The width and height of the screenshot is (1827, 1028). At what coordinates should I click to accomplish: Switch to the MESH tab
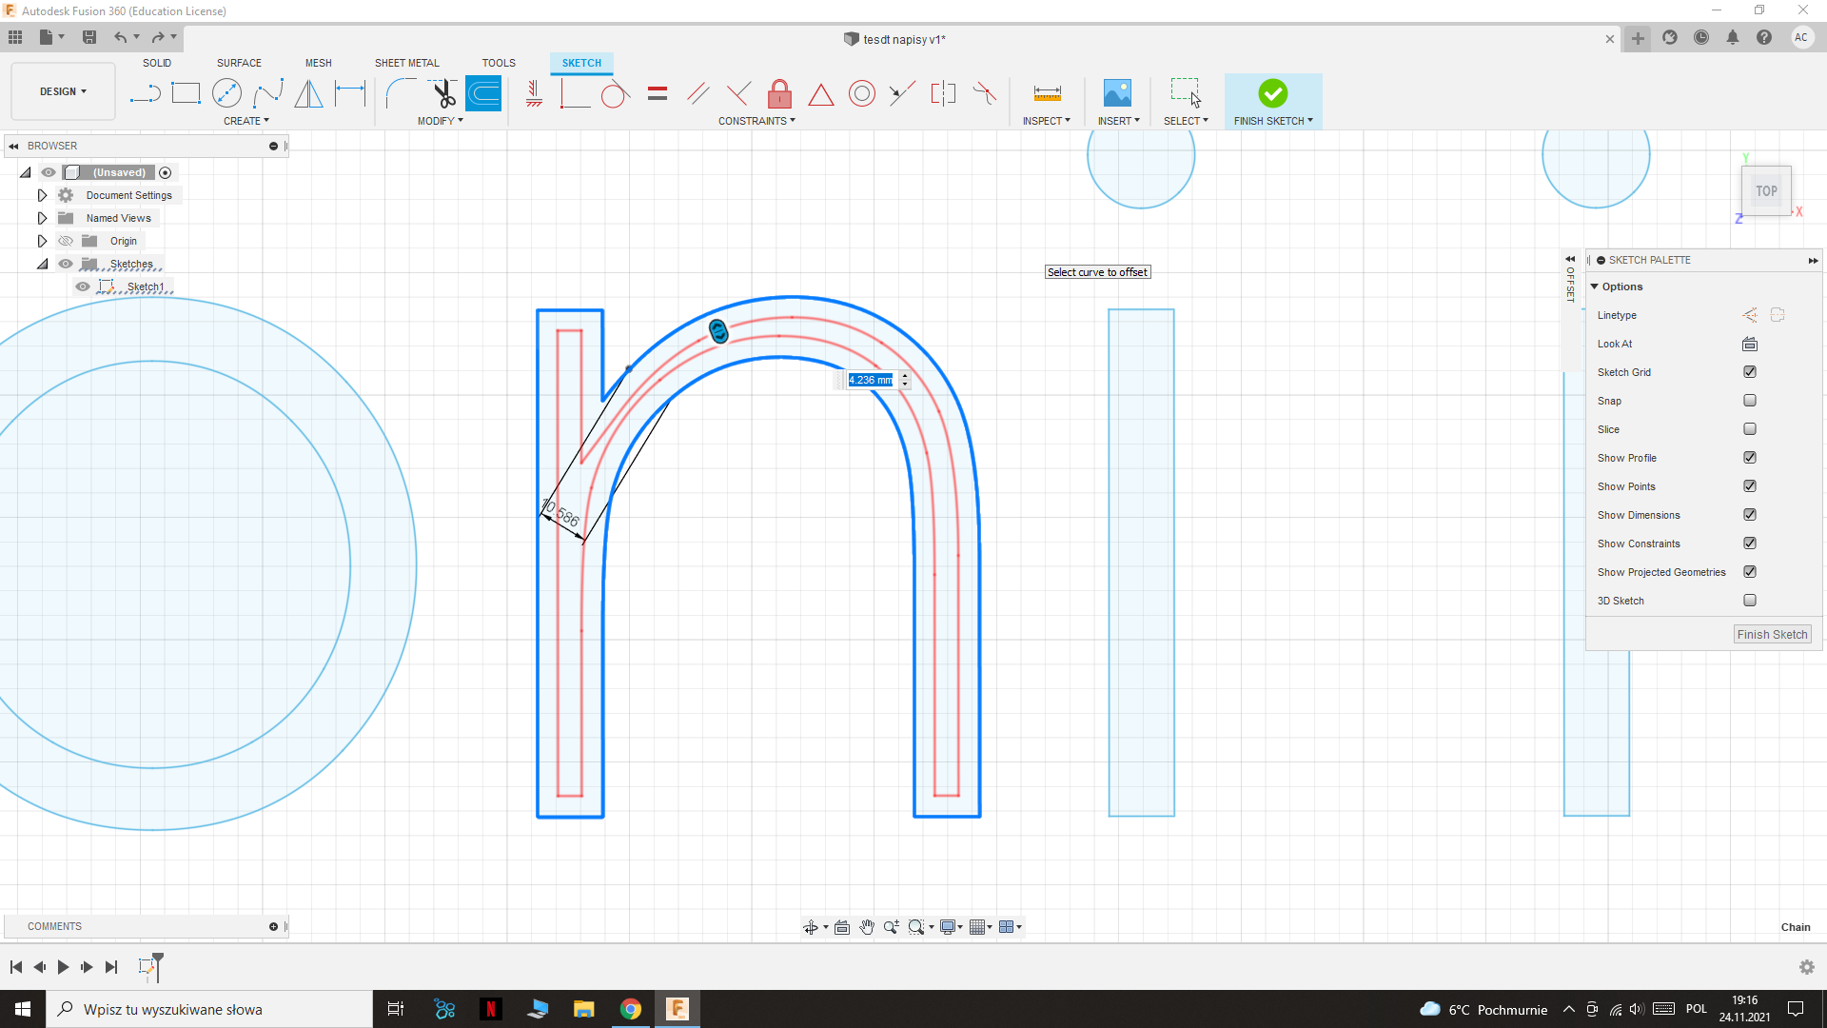[x=319, y=63]
